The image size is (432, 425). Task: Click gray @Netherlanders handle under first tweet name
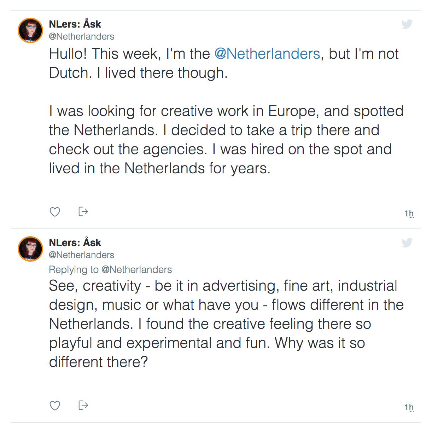tap(82, 36)
